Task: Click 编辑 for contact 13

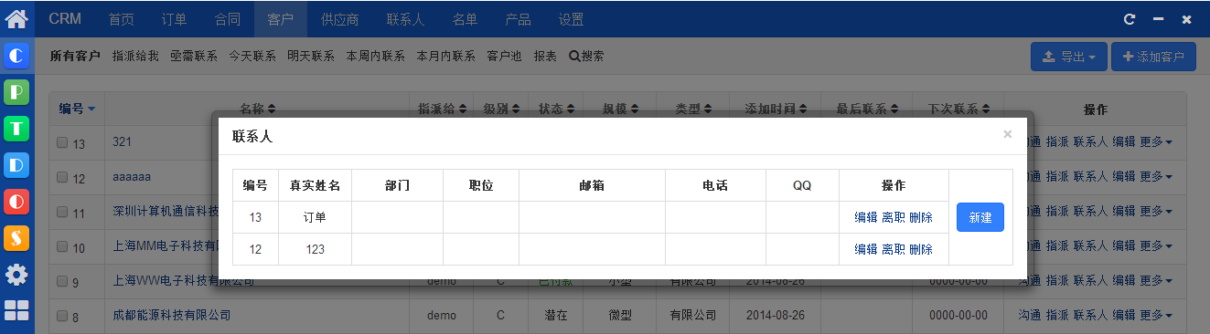Action: 865,217
